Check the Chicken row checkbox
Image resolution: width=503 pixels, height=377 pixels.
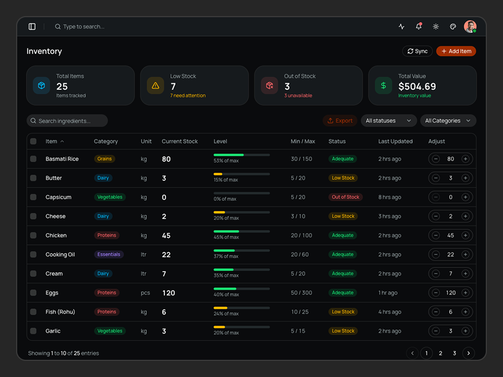(33, 235)
